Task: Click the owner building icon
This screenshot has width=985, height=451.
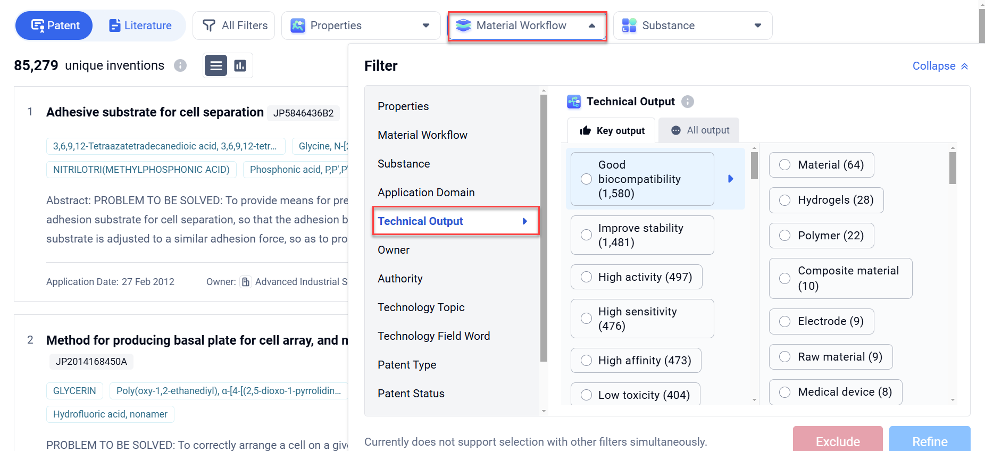Action: pos(246,282)
